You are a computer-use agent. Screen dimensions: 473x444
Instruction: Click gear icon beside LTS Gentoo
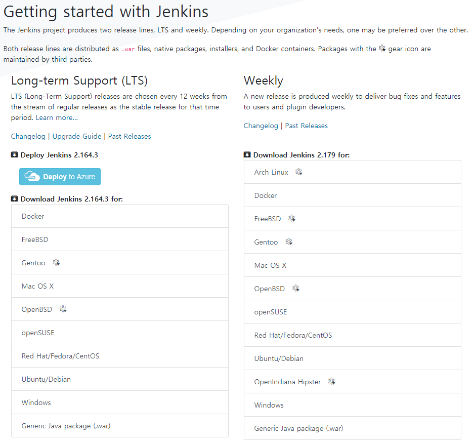[56, 263]
